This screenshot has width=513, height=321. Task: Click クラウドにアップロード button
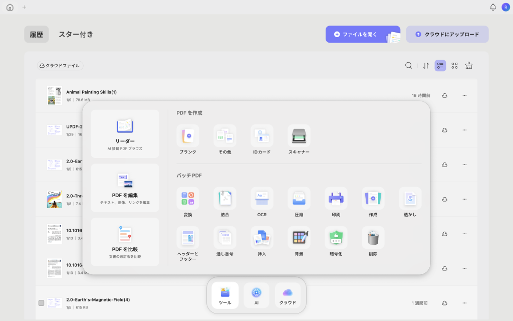pos(447,35)
